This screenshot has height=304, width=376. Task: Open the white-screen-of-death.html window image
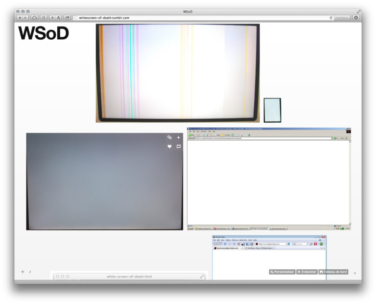pos(129,276)
